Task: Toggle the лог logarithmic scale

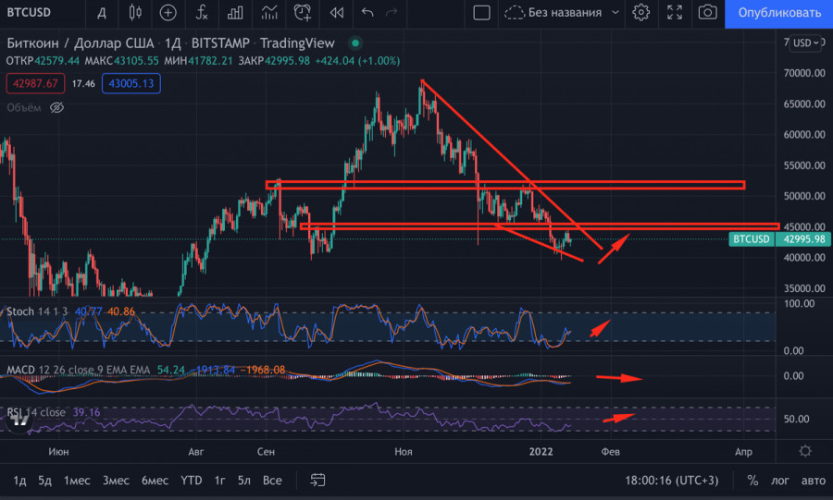Action: [x=780, y=481]
